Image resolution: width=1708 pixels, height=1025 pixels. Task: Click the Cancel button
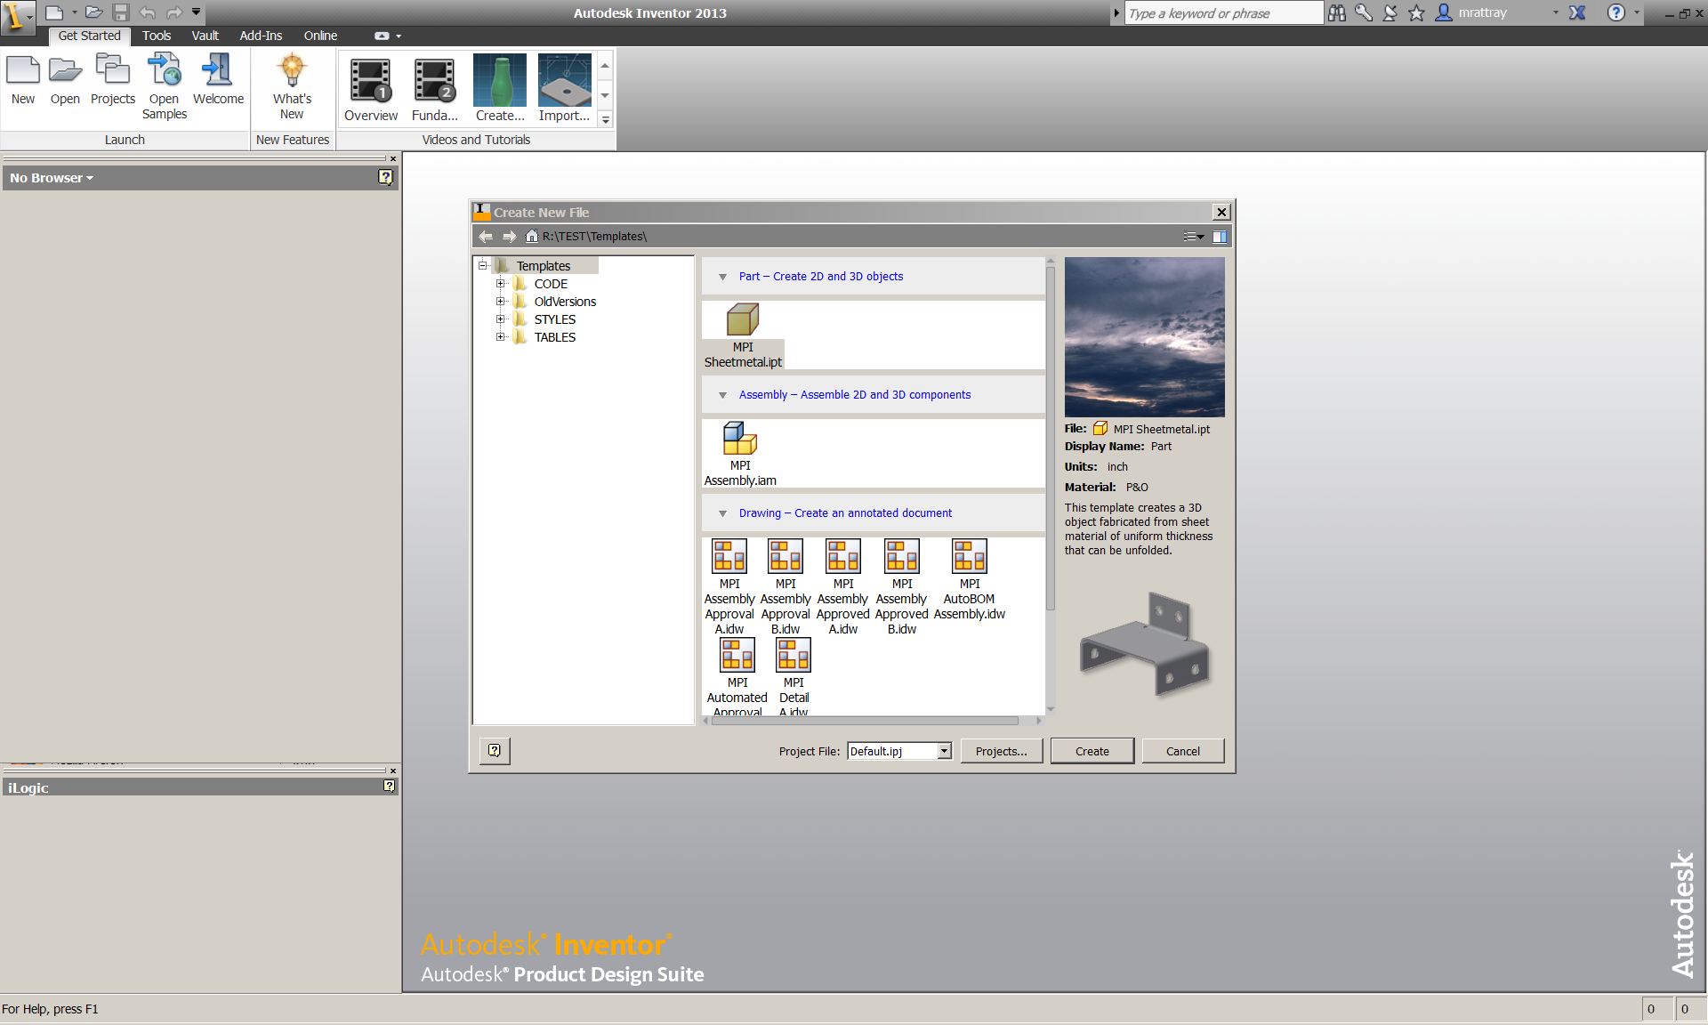1183,751
